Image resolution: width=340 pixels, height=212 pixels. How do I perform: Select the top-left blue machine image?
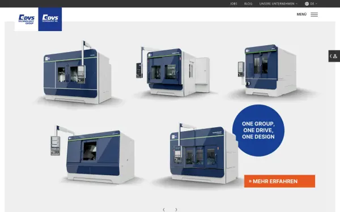(78, 73)
